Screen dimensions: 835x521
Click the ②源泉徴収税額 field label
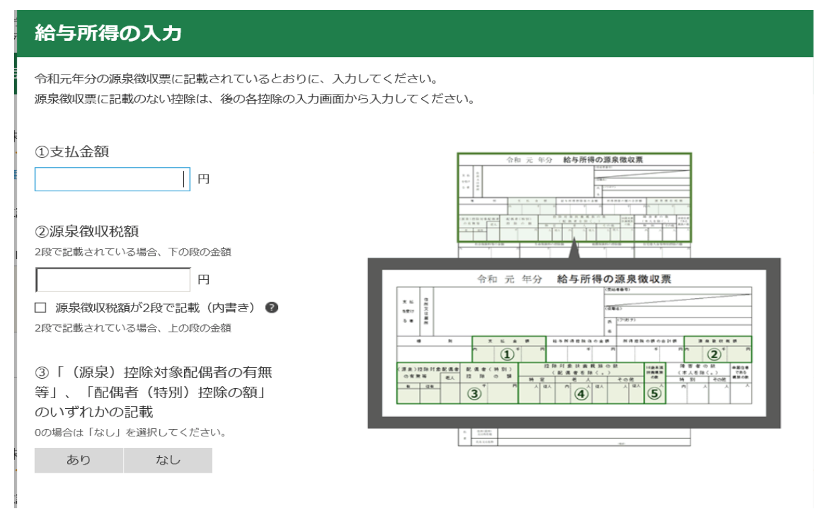(x=87, y=232)
